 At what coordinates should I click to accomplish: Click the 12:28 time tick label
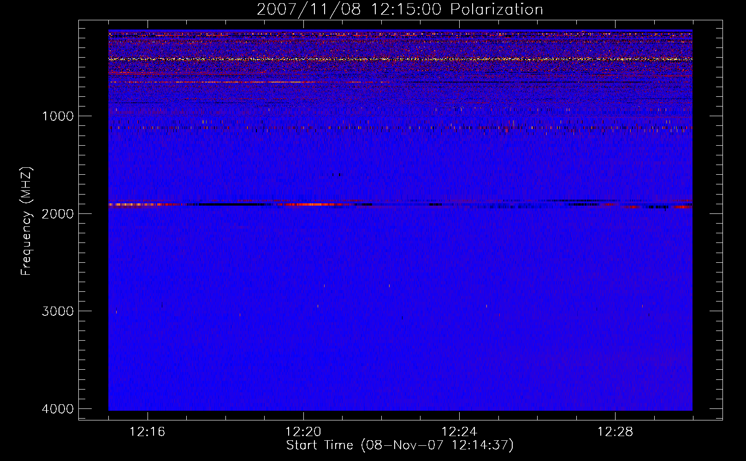coord(615,432)
